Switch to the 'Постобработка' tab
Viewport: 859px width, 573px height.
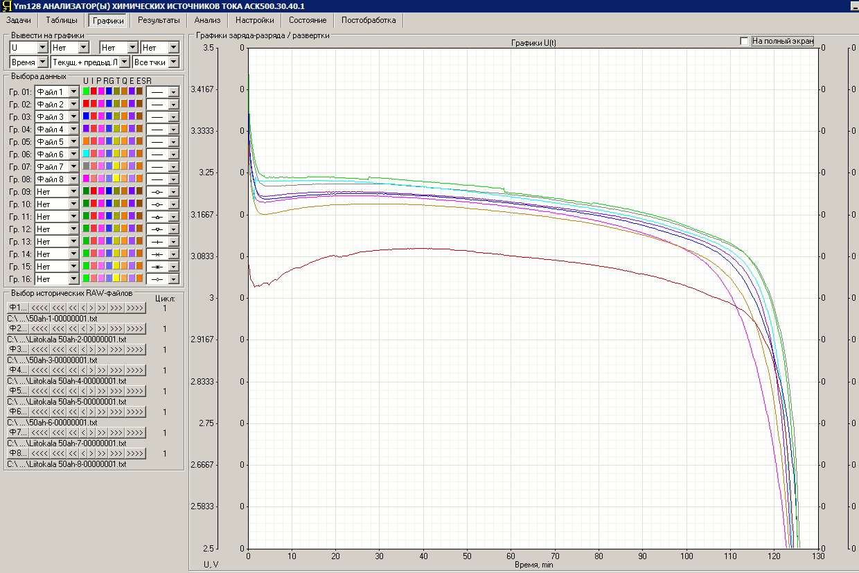tap(369, 20)
